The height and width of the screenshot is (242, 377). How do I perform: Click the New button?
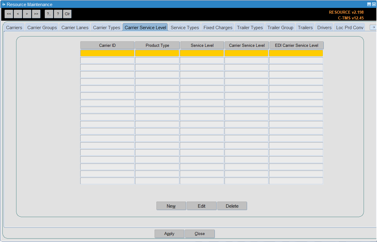[x=171, y=206]
